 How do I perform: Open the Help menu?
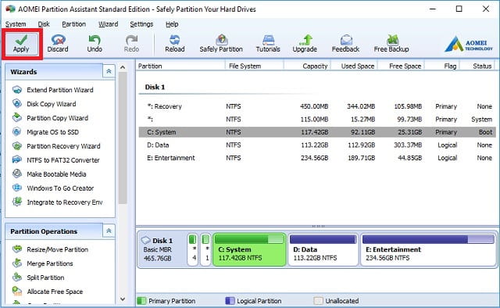pos(172,24)
